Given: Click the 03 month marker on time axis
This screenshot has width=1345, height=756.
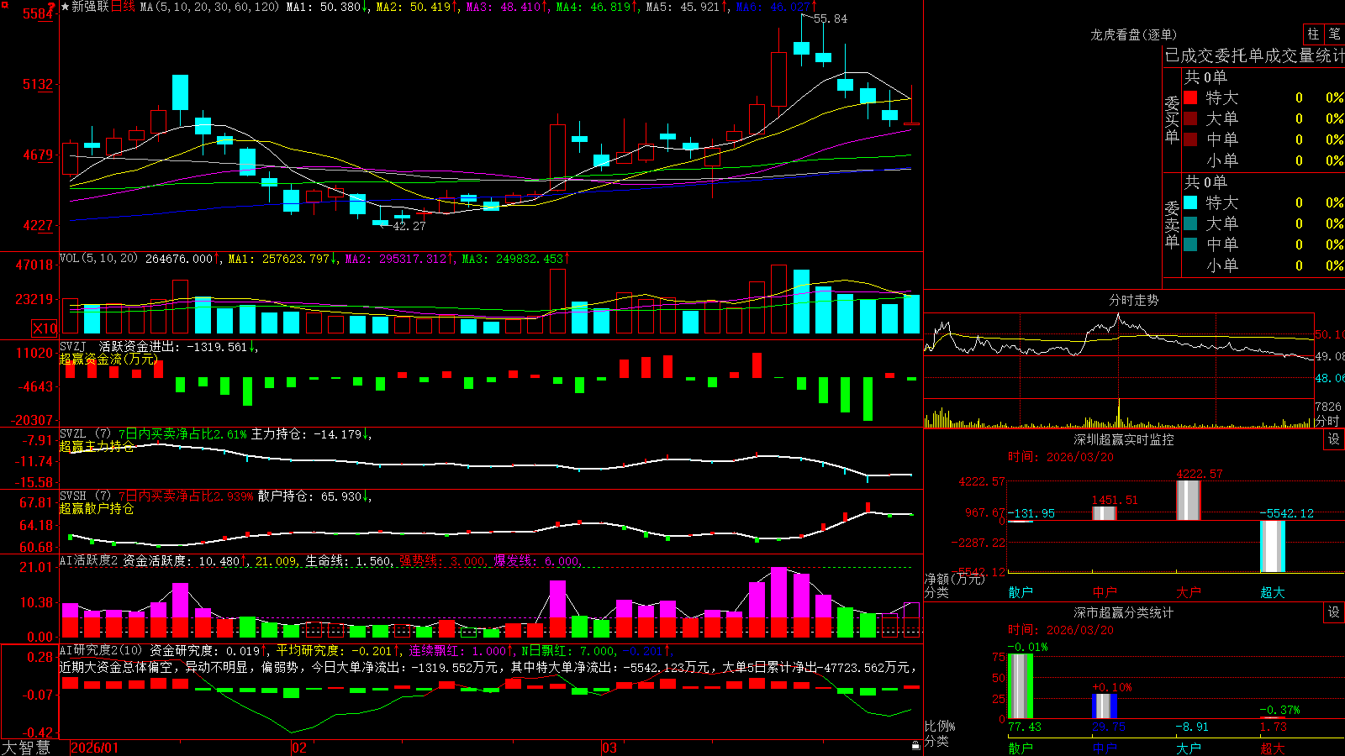Looking at the screenshot, I should pyautogui.click(x=609, y=748).
